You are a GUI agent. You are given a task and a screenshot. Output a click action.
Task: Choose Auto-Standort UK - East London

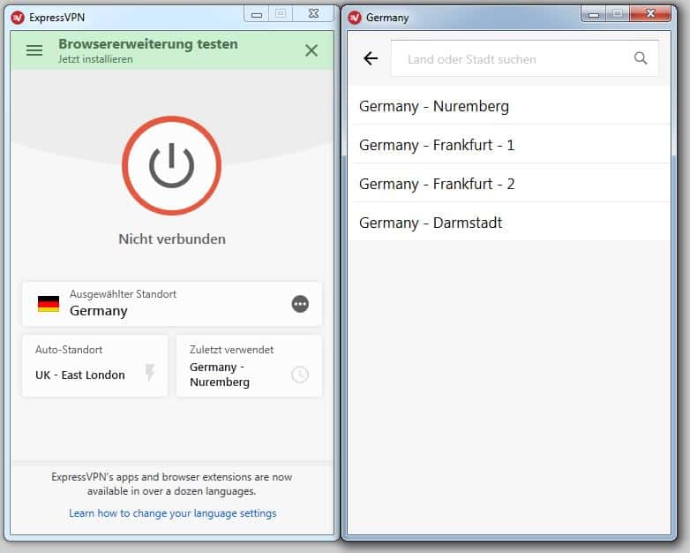(95, 366)
